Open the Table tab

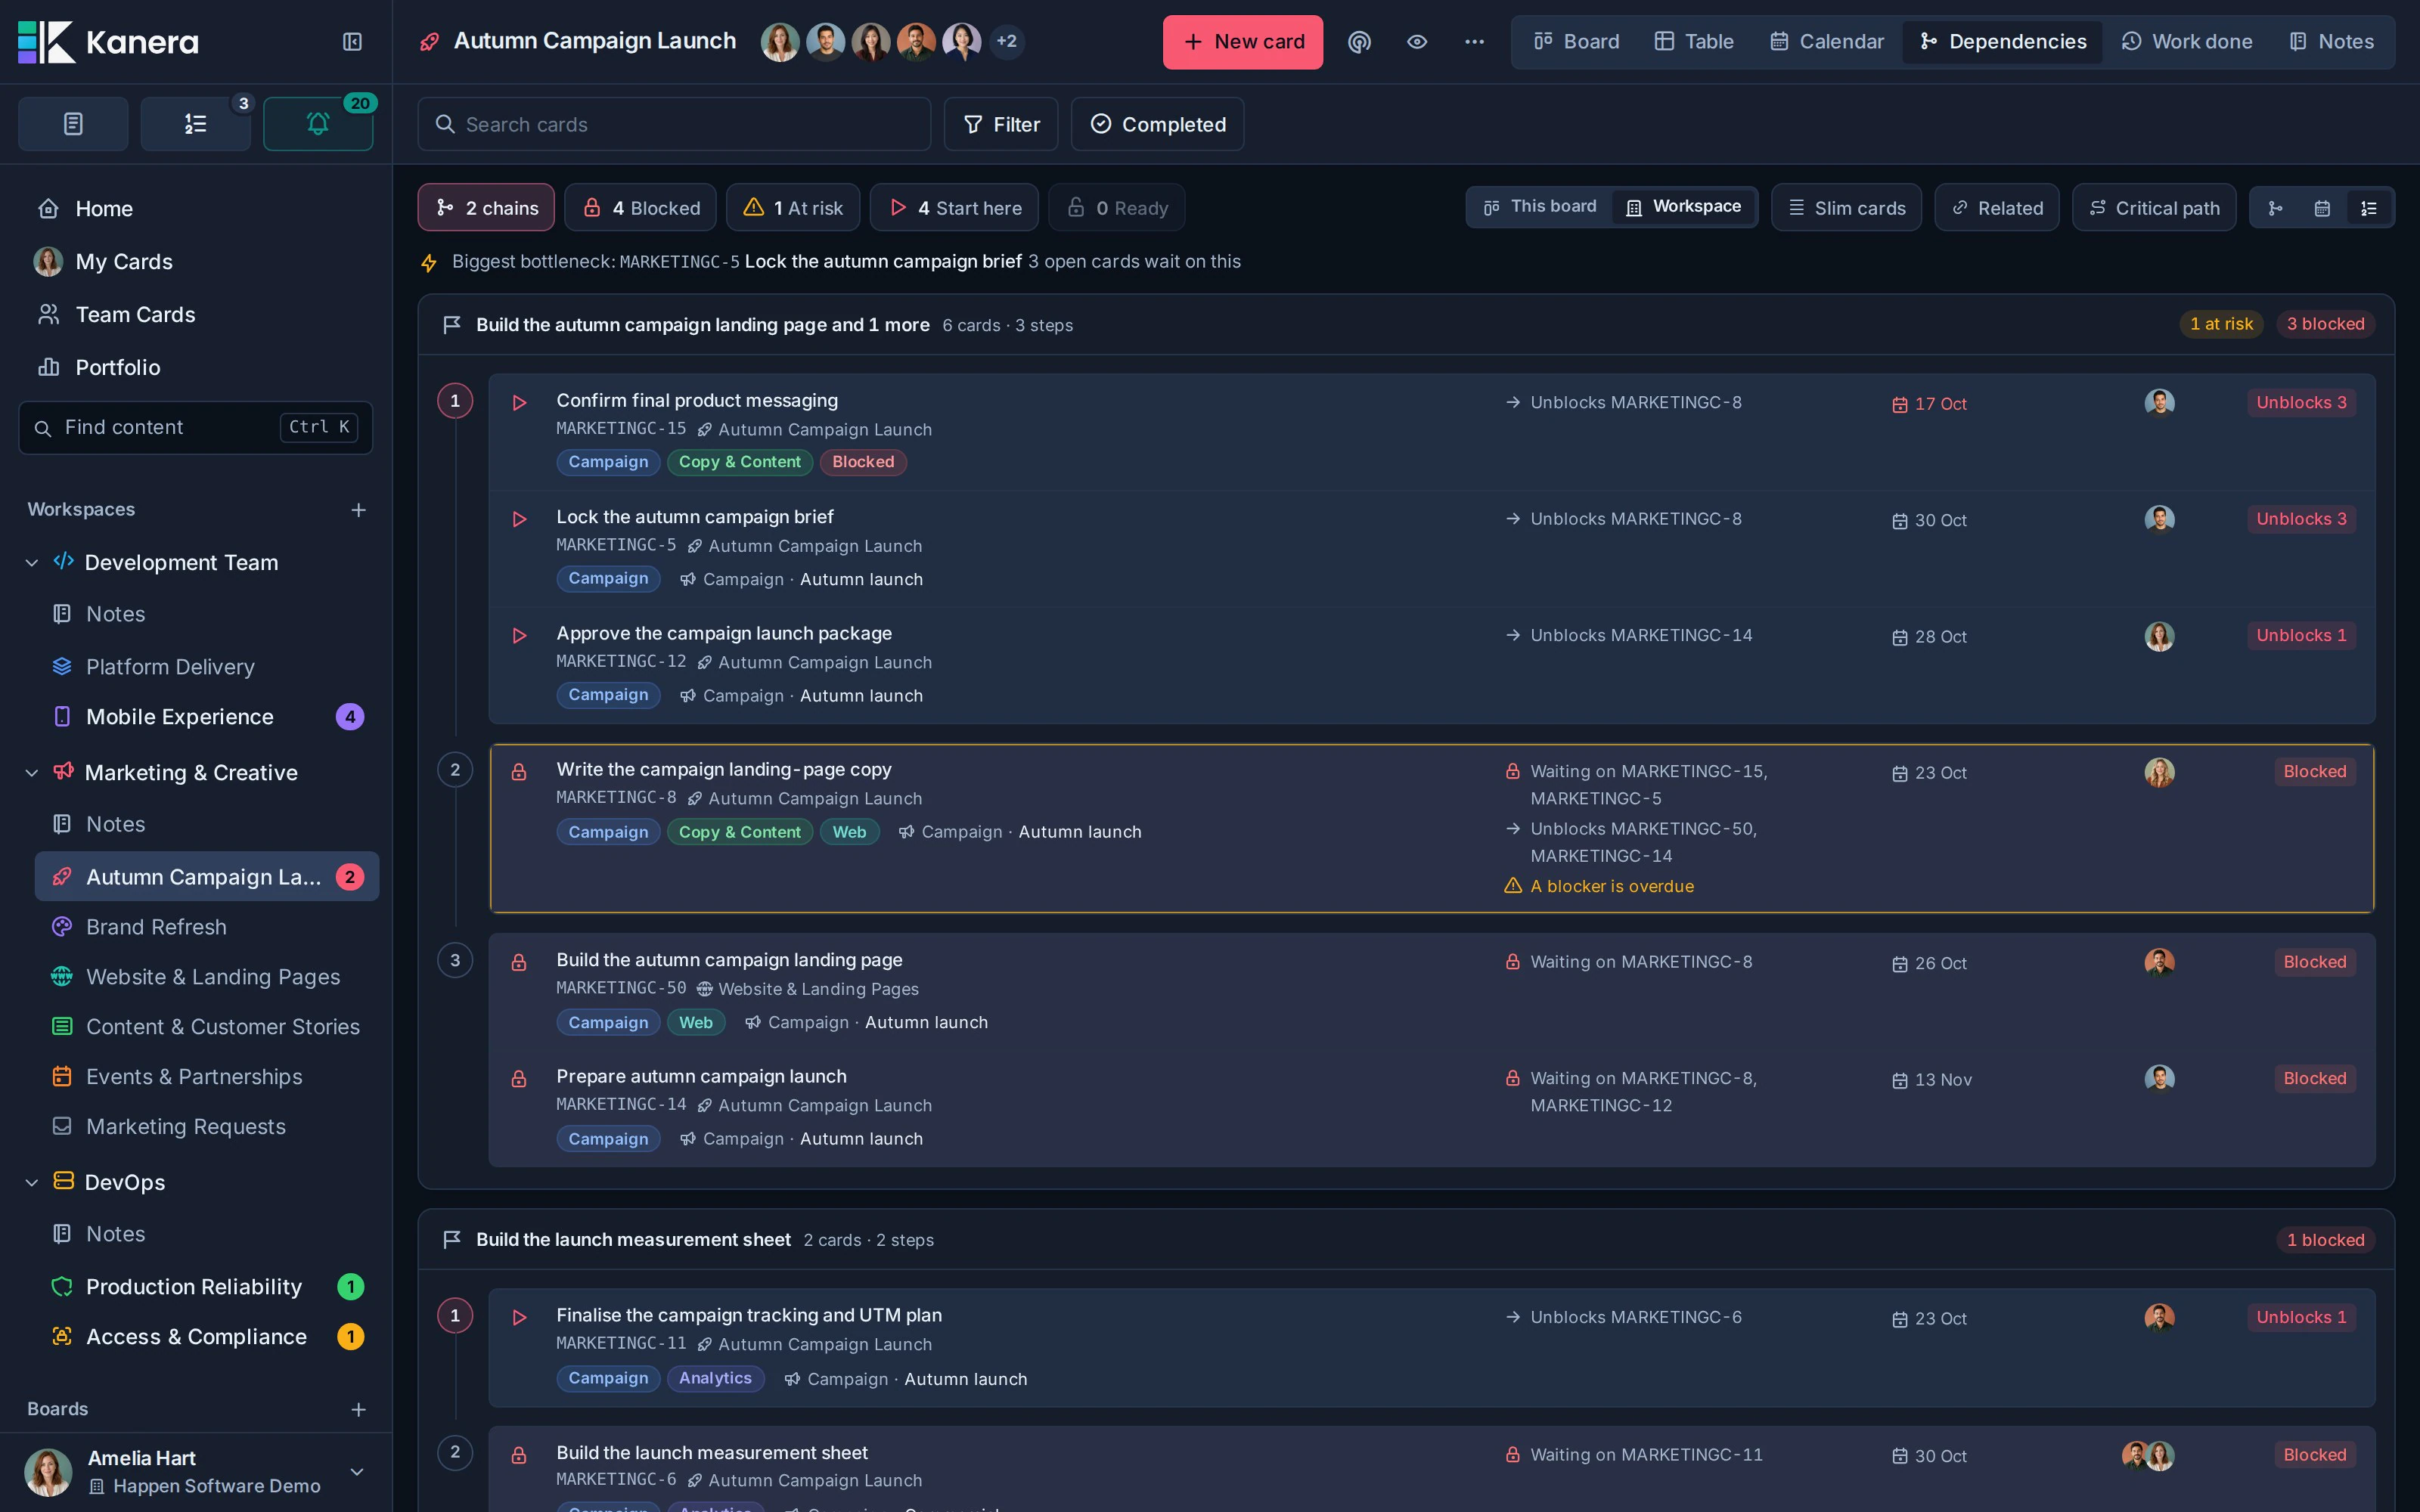click(x=1693, y=41)
